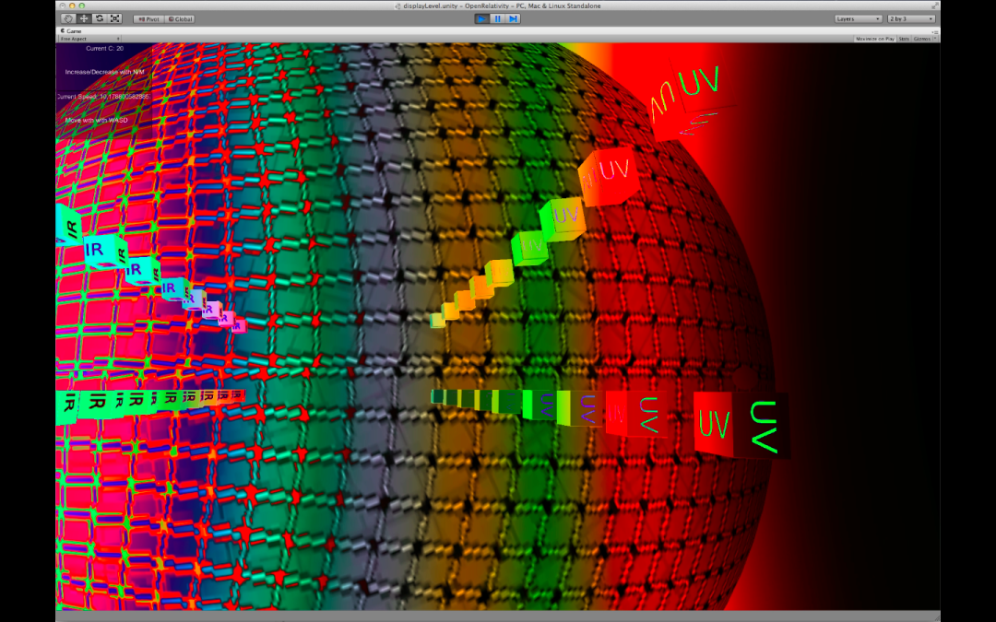This screenshot has width=996, height=622.
Task: Toggle the Pivot handle position
Action: point(148,19)
